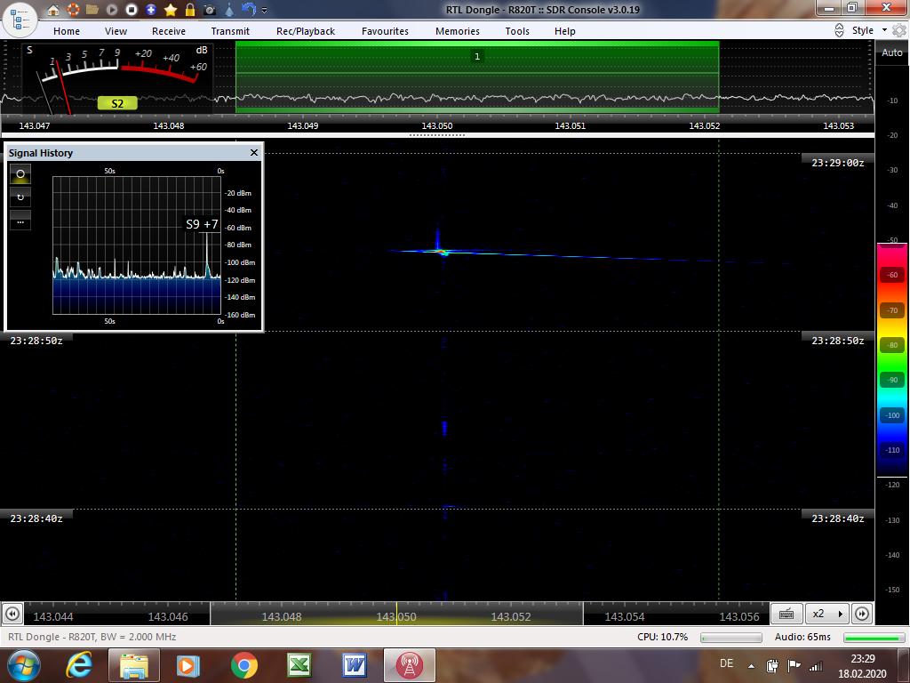
Task: Click the gear settings icon beside Style
Action: click(x=899, y=30)
